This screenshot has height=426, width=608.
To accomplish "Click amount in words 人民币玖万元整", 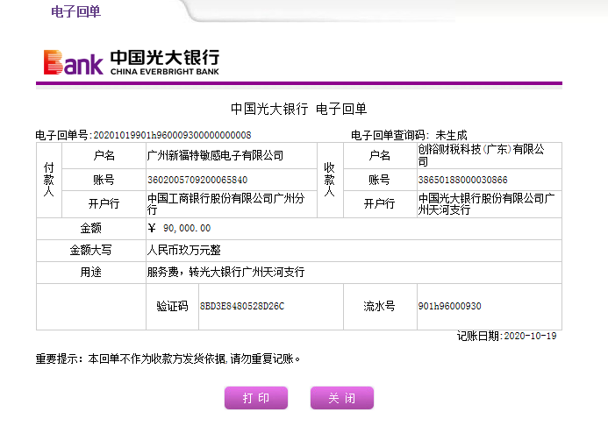I will [183, 250].
